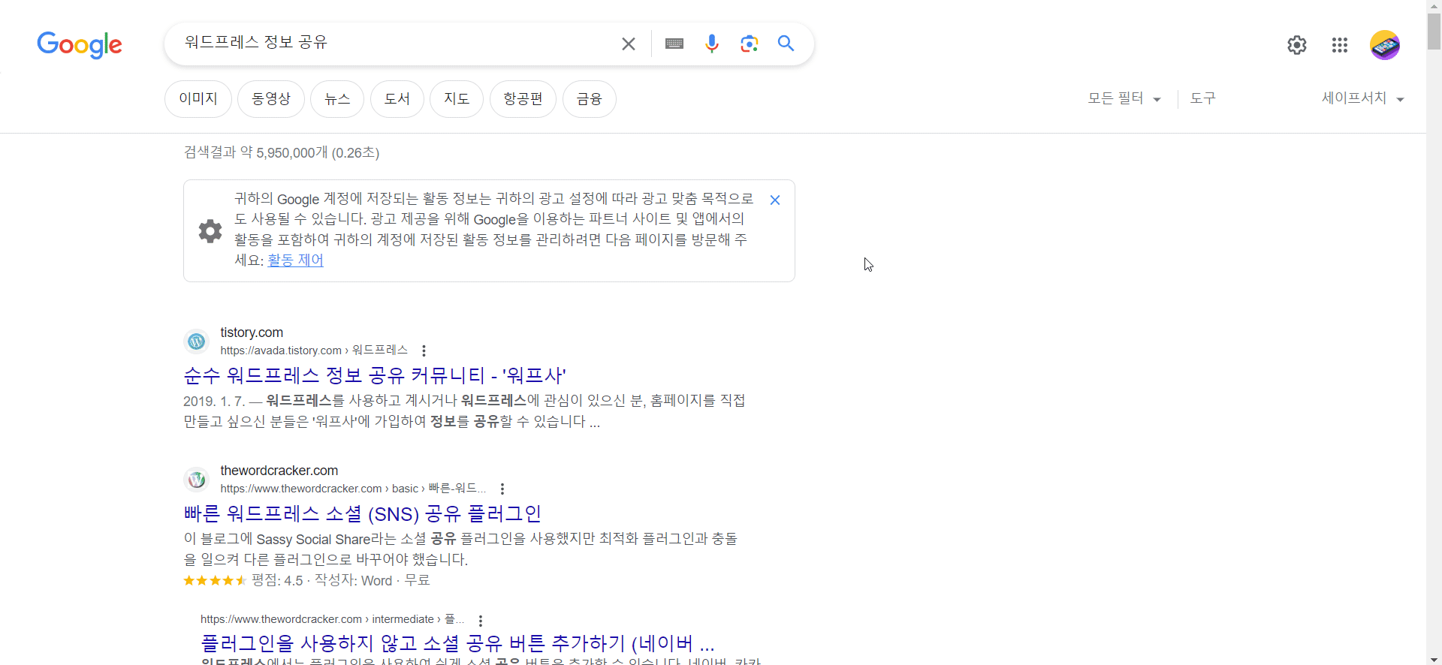Expand the 모든 필터 dropdown
The height and width of the screenshot is (665, 1442).
tap(1124, 98)
